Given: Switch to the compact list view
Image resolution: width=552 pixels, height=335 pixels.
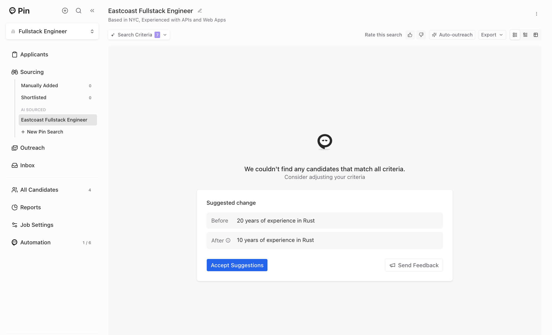Looking at the screenshot, I should click(525, 35).
